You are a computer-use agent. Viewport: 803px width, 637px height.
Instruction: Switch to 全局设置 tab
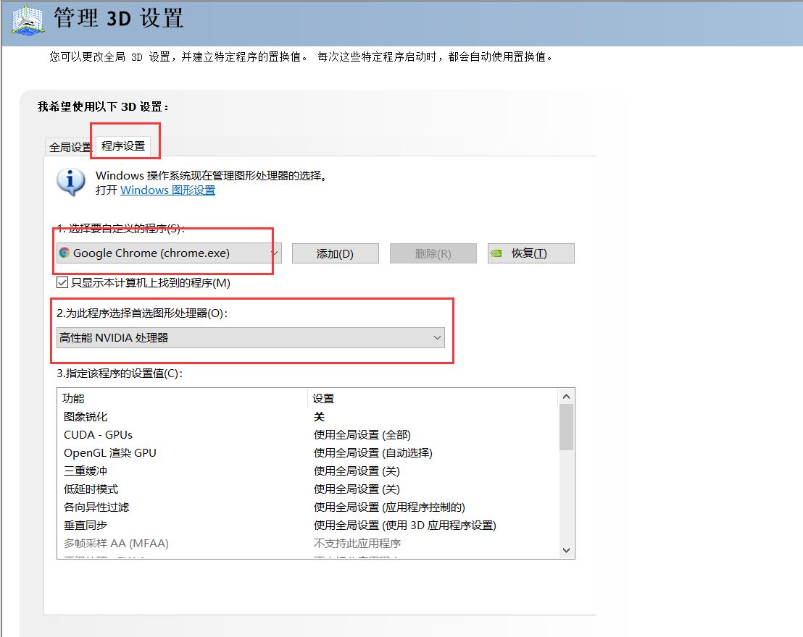click(x=69, y=148)
